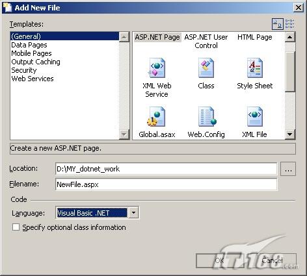Select the XML Web Service template icon
The image size is (307, 276).
(157, 68)
